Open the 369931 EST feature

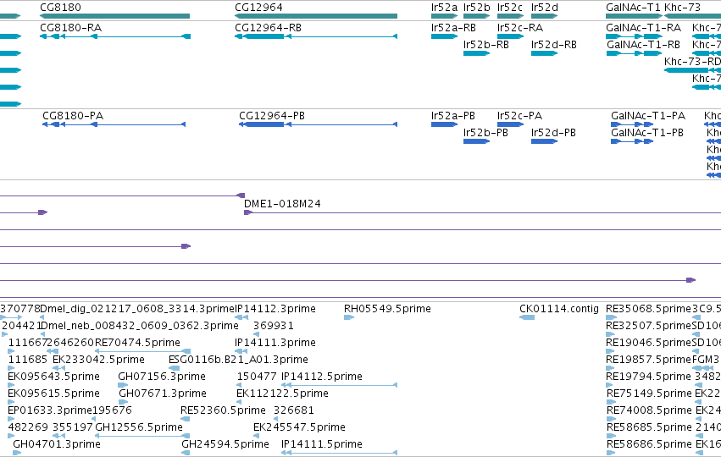click(x=256, y=334)
